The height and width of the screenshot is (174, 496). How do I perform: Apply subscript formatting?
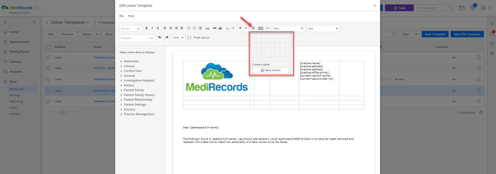[227, 28]
